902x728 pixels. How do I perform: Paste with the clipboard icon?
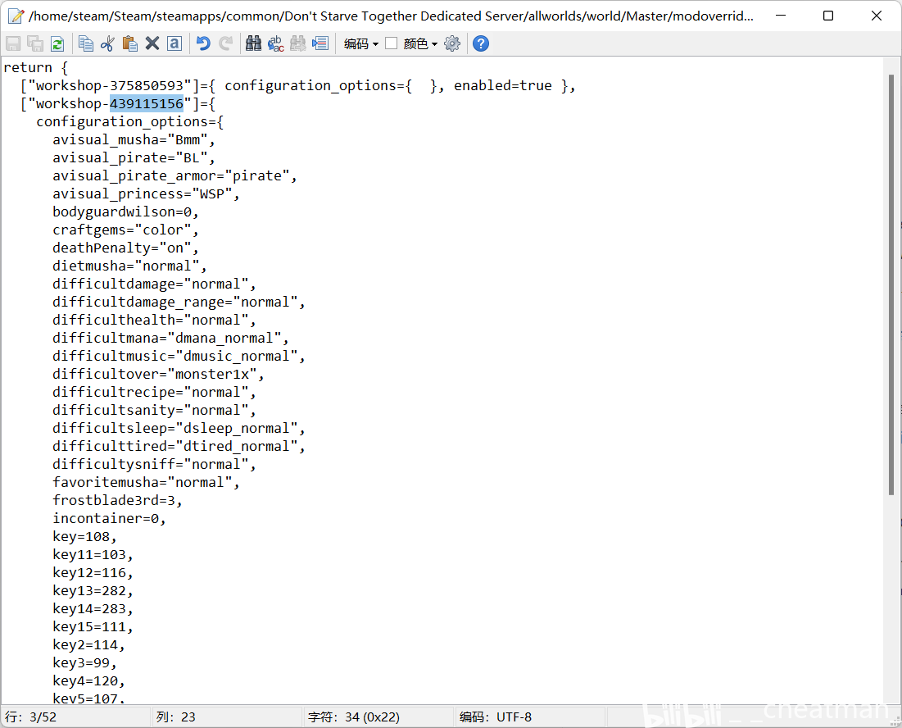tap(130, 43)
